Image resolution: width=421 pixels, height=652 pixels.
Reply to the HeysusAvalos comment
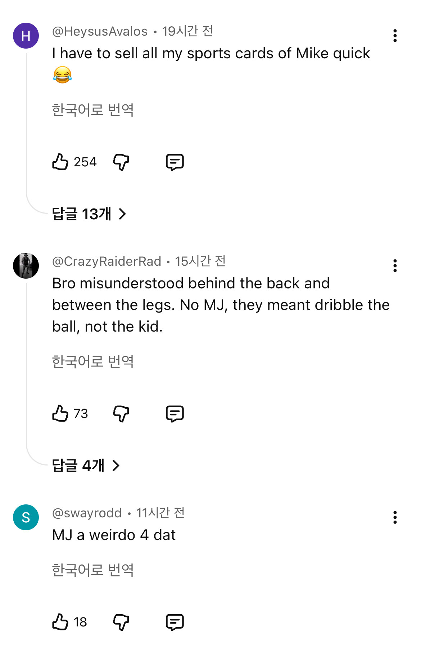pyautogui.click(x=175, y=162)
